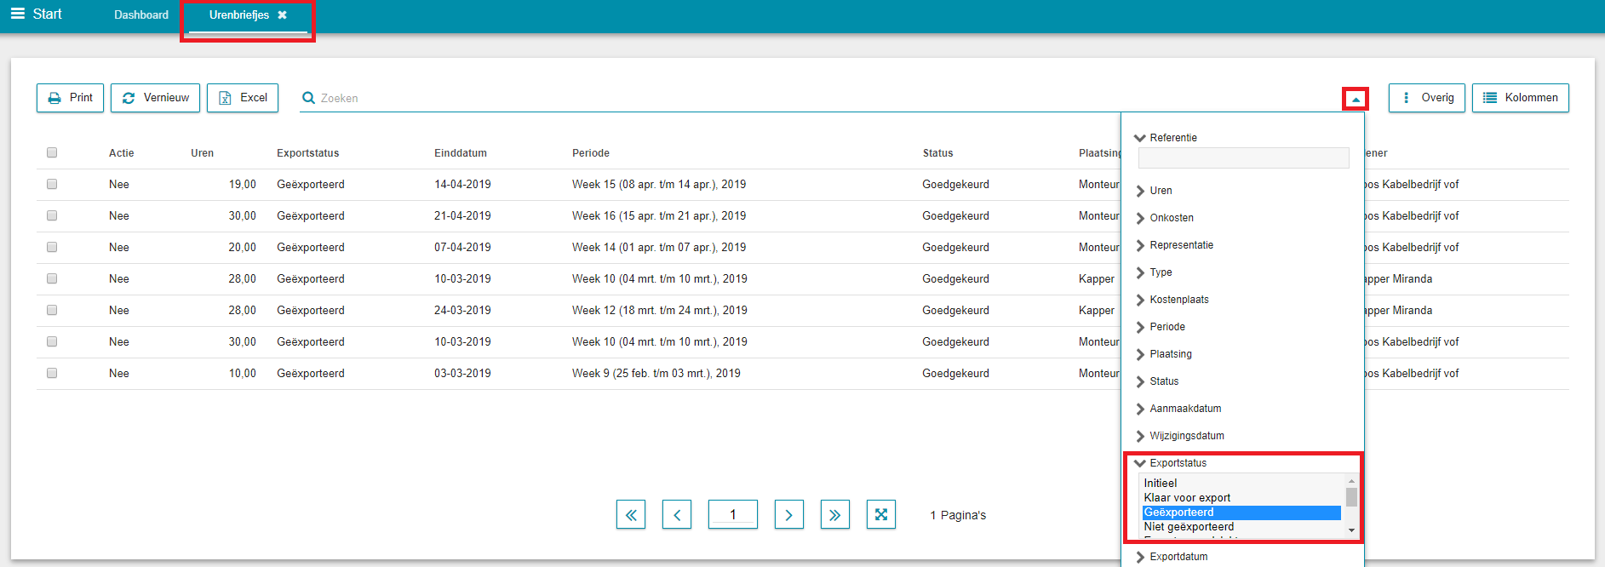Print the timesheet list
This screenshot has height=567, width=1605.
pos(71,98)
